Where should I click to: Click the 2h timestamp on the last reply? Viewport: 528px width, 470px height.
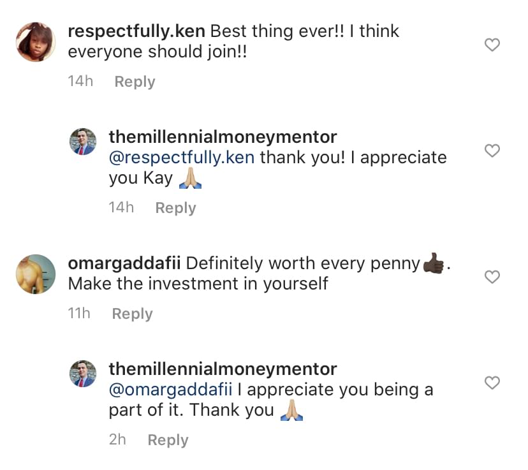(x=117, y=440)
